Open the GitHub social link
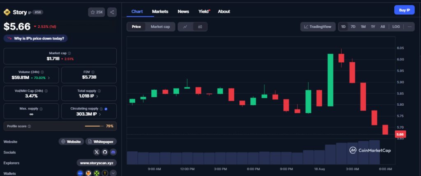The image size is (421, 176). (105, 152)
